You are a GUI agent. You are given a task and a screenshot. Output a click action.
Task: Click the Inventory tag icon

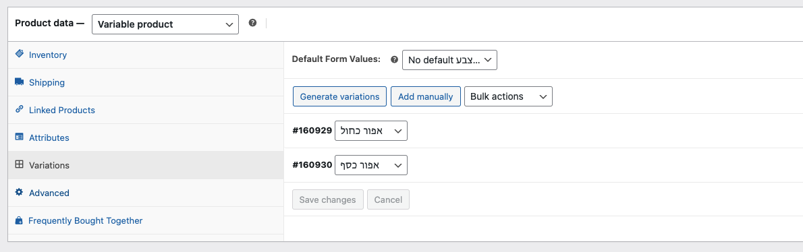click(20, 54)
